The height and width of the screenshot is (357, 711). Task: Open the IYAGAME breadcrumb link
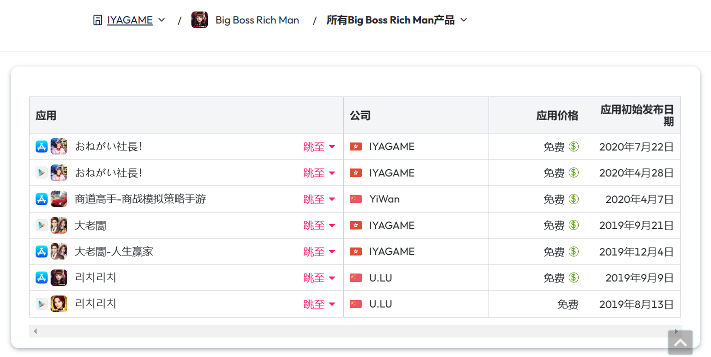click(x=130, y=20)
